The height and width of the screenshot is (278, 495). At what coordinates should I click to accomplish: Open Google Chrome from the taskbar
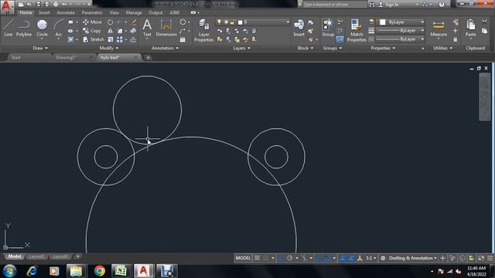tap(100, 271)
